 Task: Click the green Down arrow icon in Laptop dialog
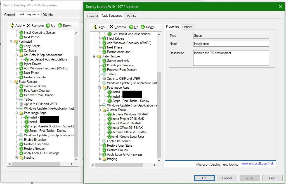[x=143, y=27]
